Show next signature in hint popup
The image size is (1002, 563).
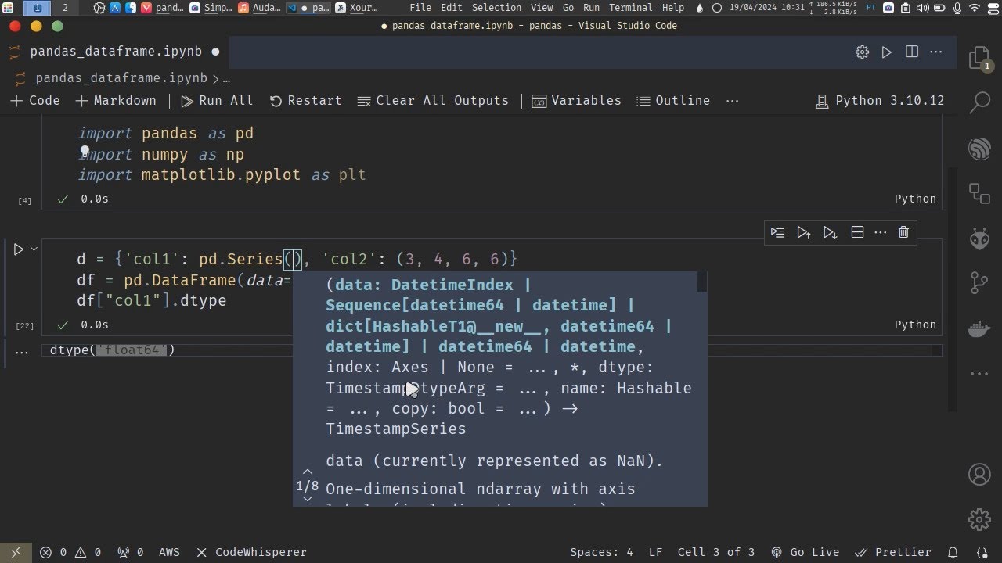coord(308,499)
